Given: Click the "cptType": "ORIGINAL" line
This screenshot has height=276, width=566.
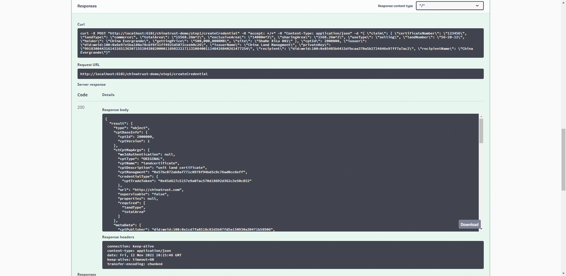Looking at the screenshot, I should tap(141, 159).
